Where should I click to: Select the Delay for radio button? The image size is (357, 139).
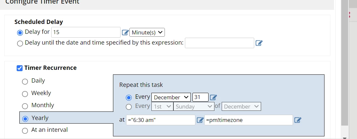pos(20,33)
